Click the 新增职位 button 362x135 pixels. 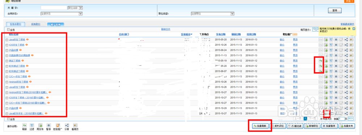click(x=312, y=126)
